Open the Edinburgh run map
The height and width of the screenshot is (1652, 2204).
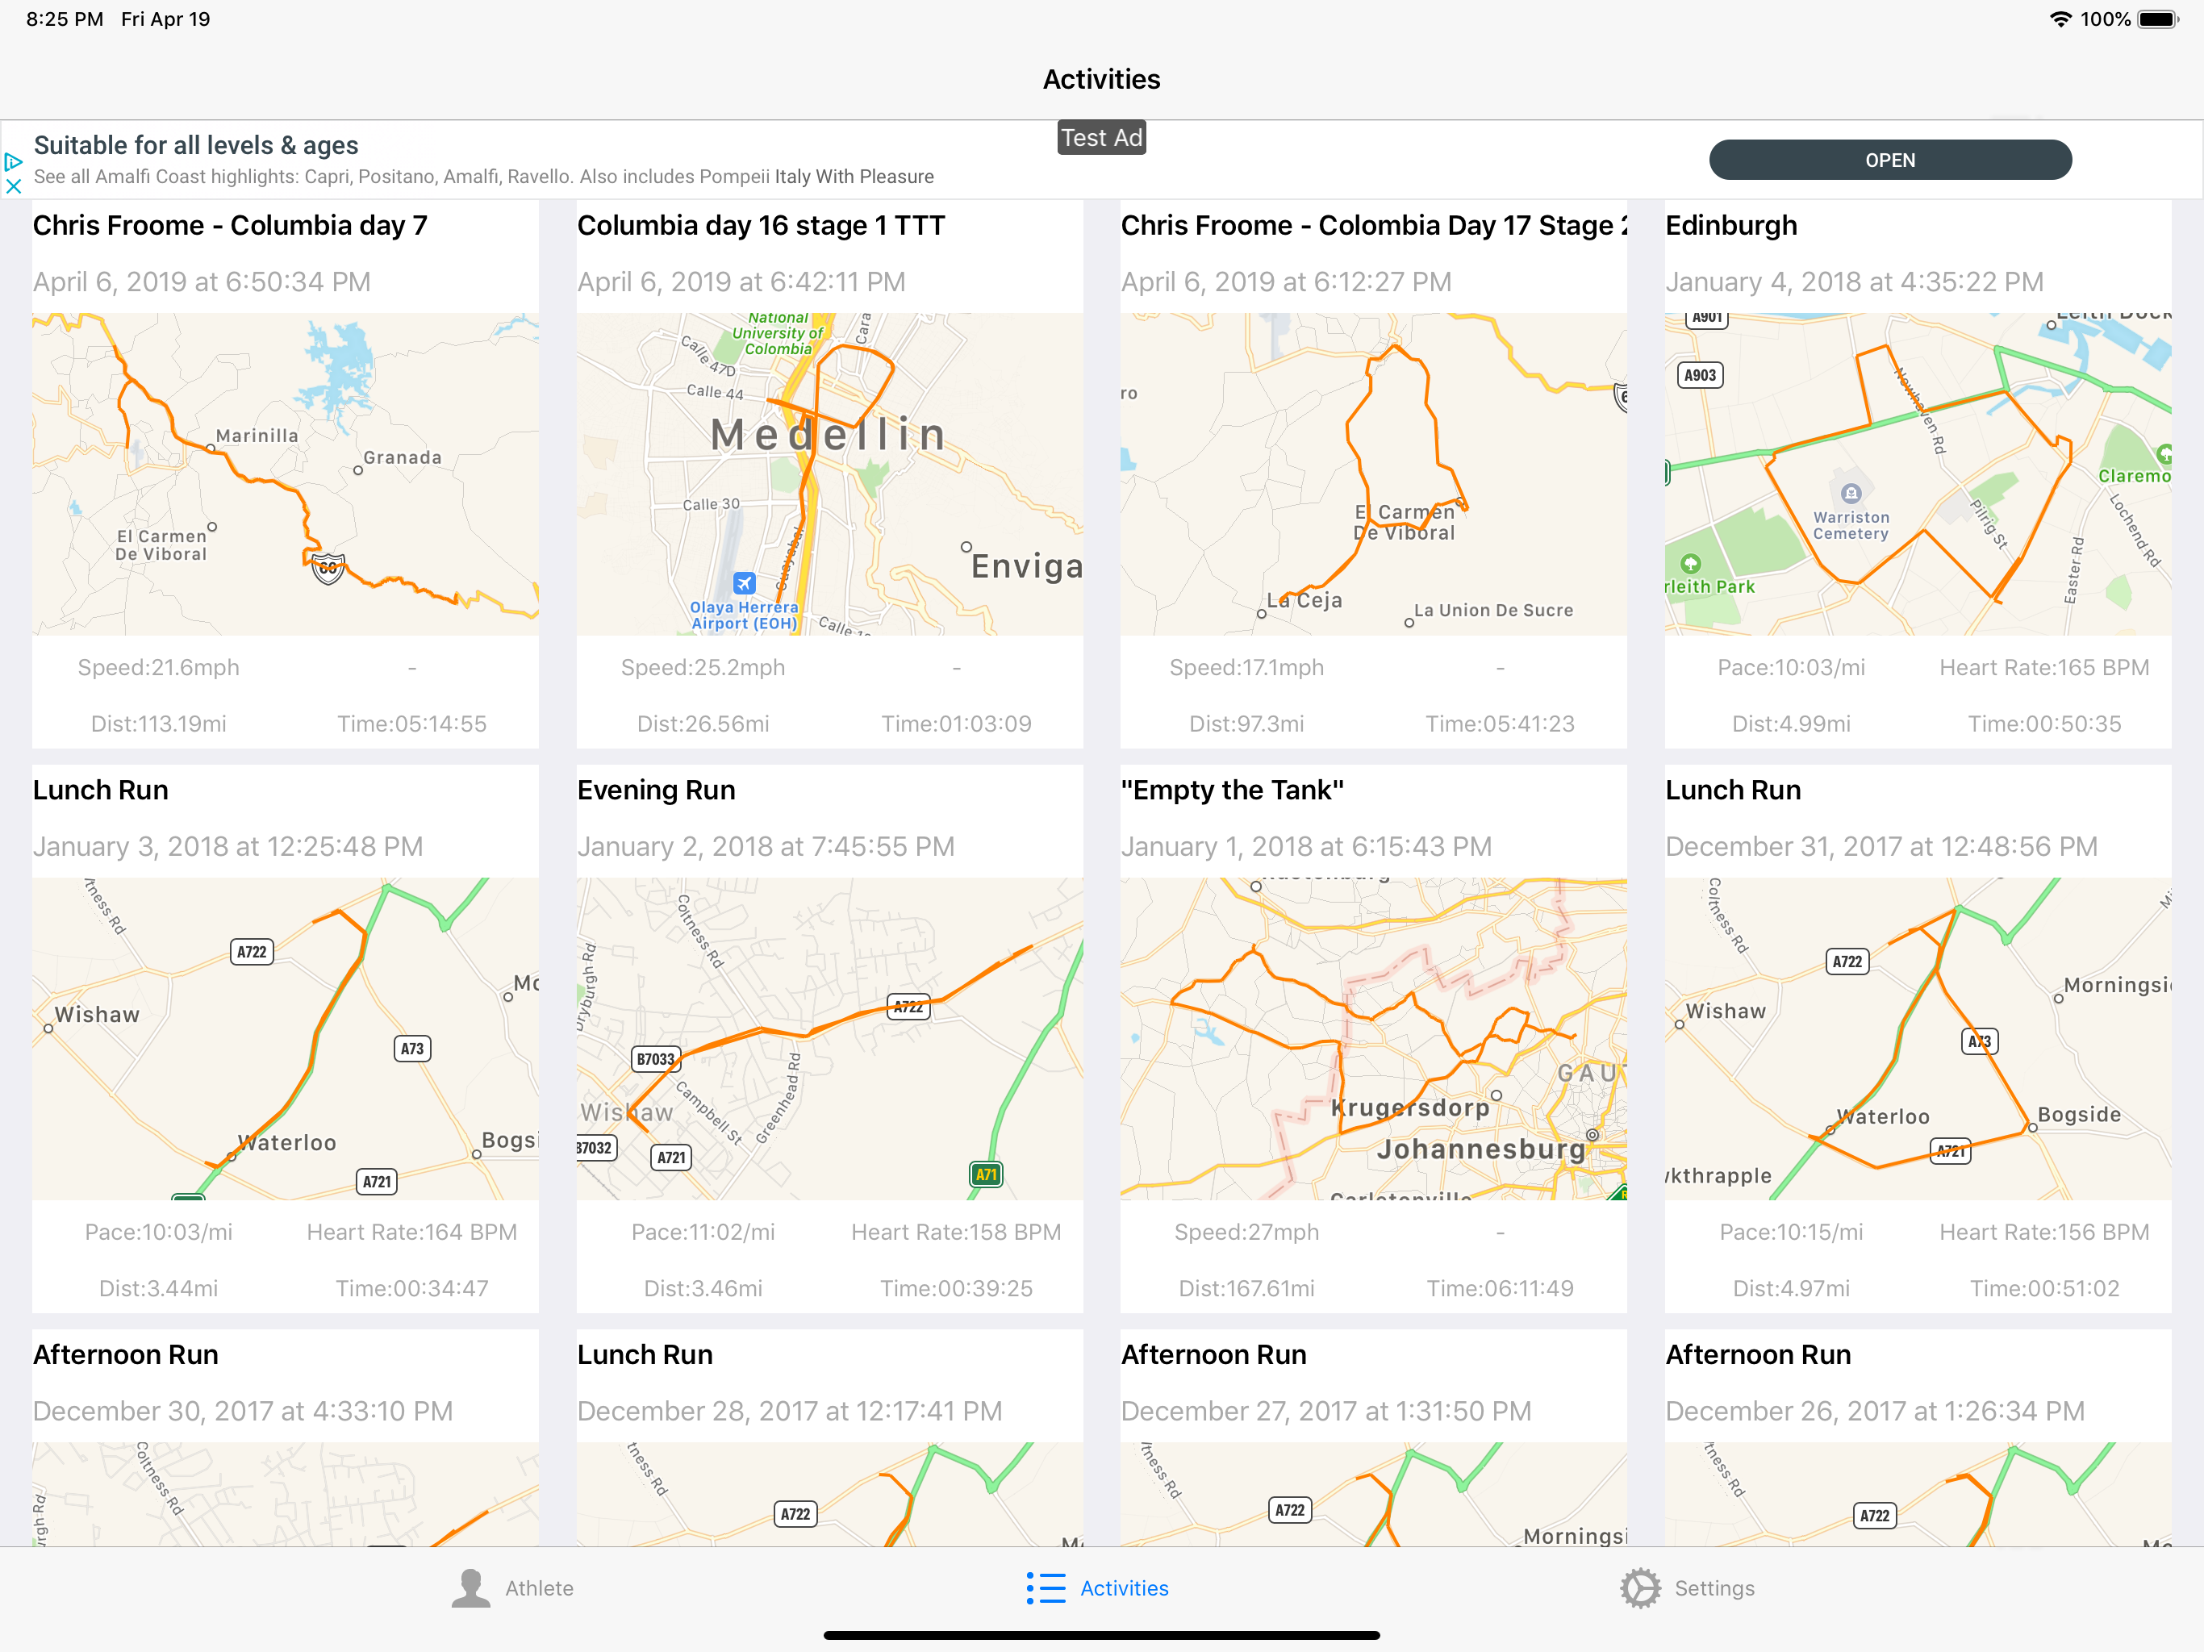pos(1917,474)
